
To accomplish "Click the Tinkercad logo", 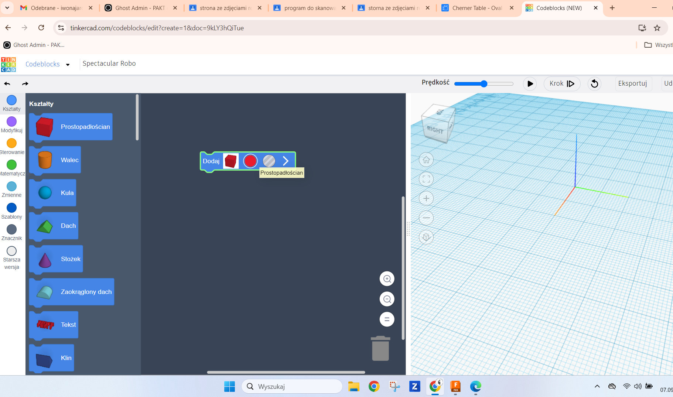I will (x=8, y=64).
